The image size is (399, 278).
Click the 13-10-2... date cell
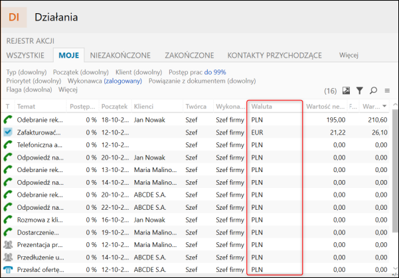(x=115, y=169)
